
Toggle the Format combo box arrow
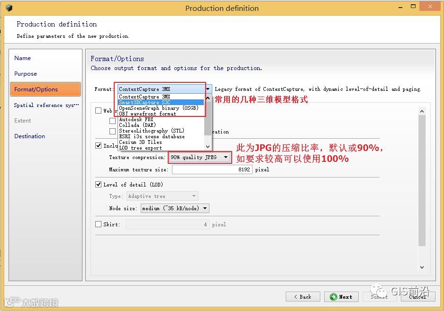(x=208, y=89)
